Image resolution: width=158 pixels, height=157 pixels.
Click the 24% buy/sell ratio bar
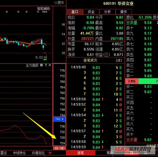point(132,81)
